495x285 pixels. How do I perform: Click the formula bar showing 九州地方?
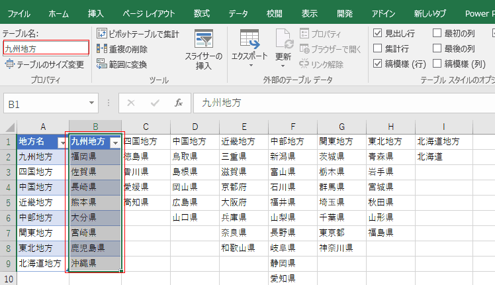(x=344, y=103)
